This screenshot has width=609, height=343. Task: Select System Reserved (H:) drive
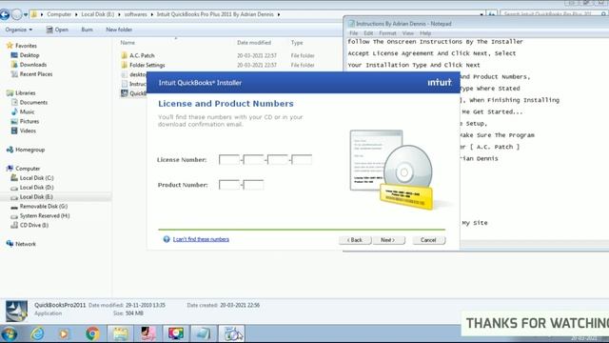pyautogui.click(x=45, y=215)
